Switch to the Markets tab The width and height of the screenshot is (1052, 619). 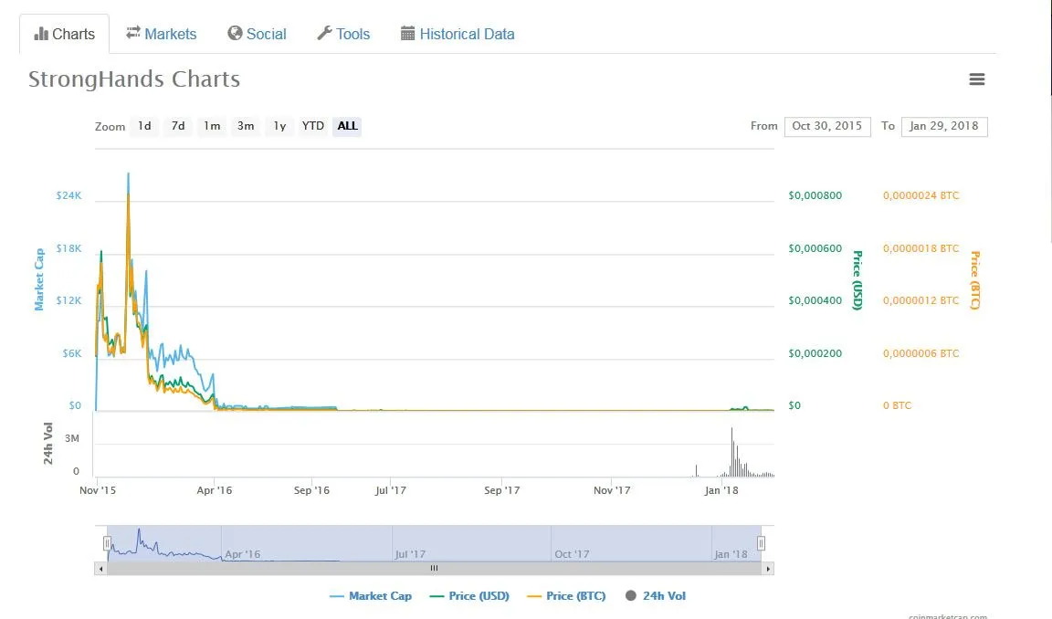[161, 34]
